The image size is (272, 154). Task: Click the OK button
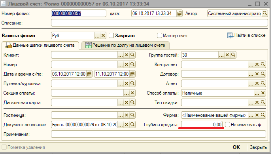pyautogui.click(x=236, y=147)
